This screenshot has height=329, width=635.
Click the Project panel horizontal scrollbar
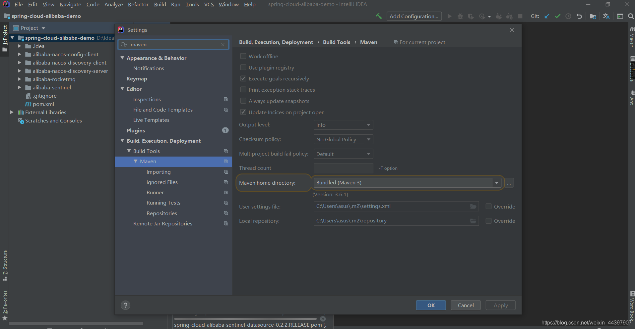point(76,323)
